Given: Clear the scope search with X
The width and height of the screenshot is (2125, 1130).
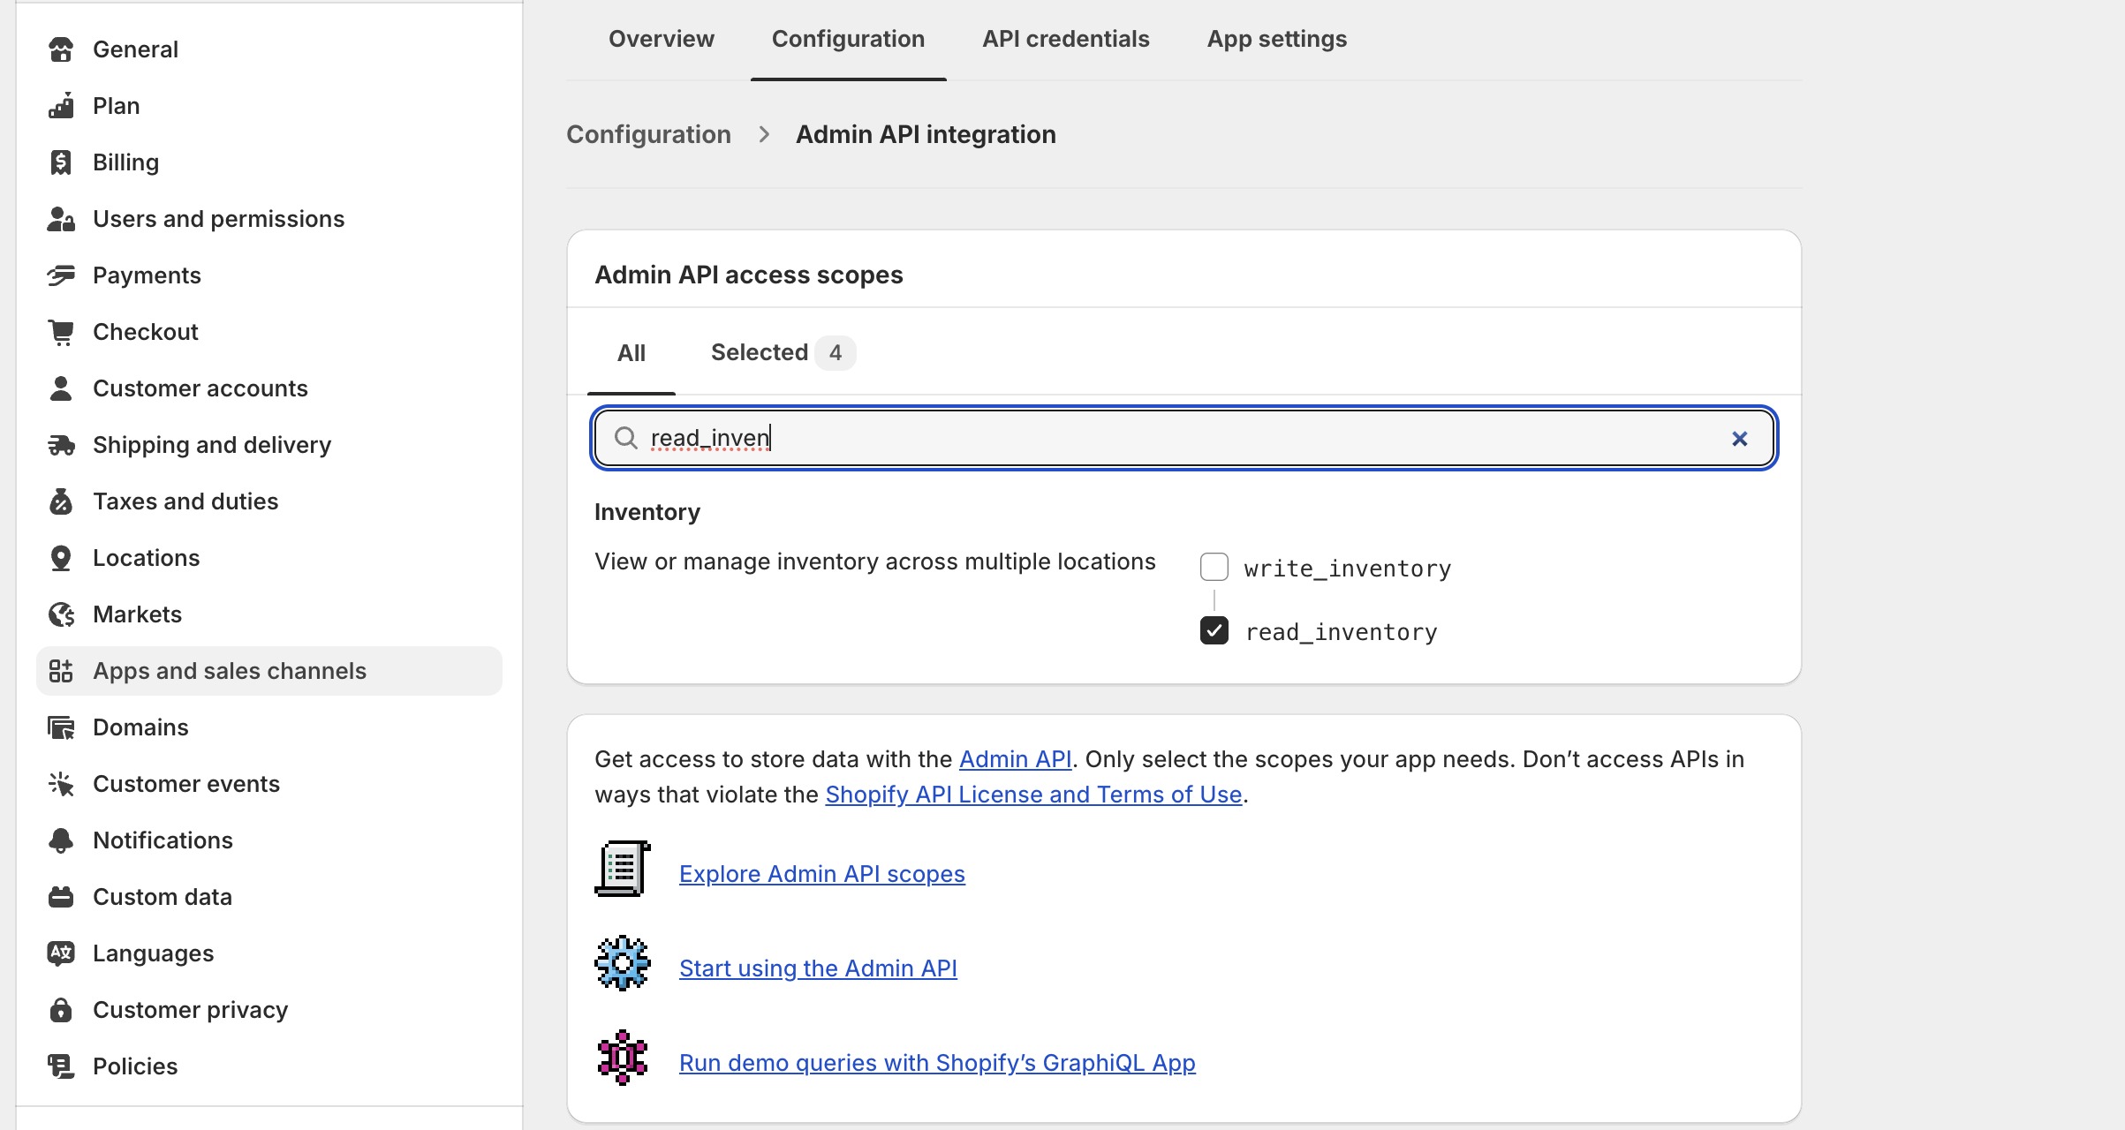Looking at the screenshot, I should pyautogui.click(x=1739, y=439).
